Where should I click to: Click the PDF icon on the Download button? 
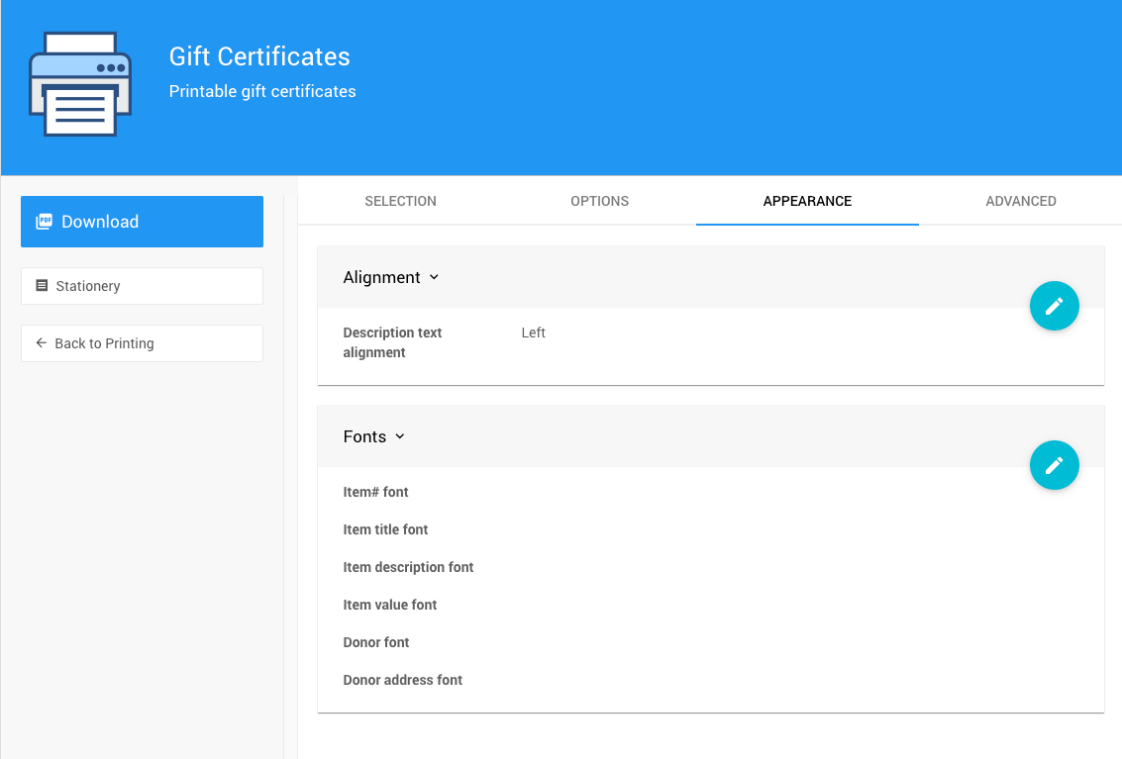(44, 222)
